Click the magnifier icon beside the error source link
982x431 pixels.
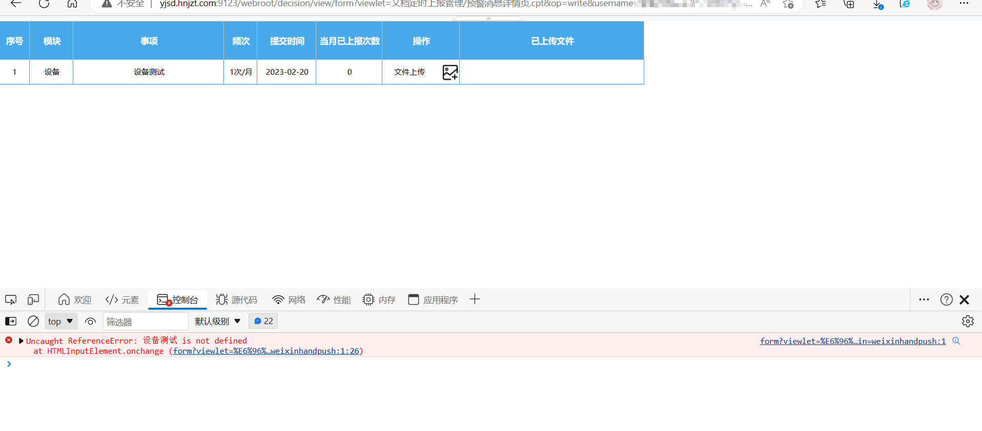tap(956, 341)
